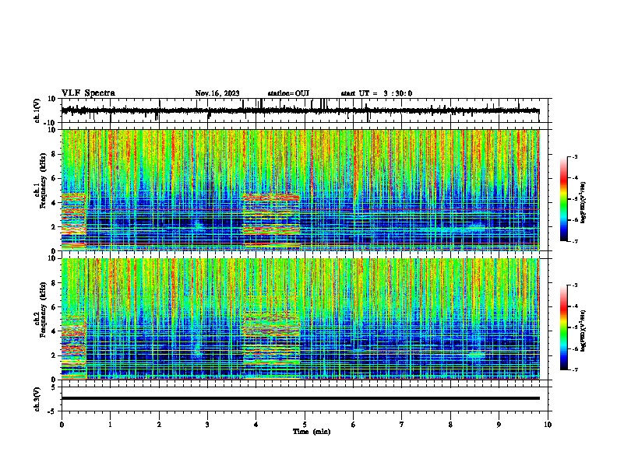
Task: Click the "start UT = 3:30:0" label
Action: click(376, 93)
